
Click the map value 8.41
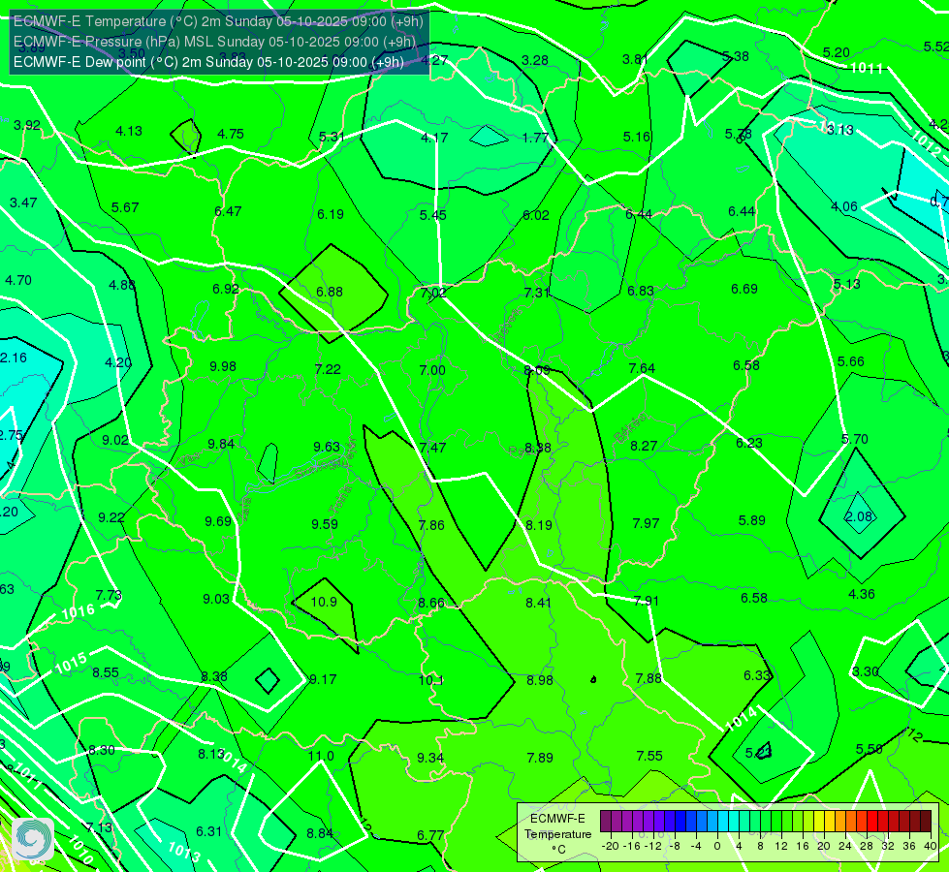538,603
